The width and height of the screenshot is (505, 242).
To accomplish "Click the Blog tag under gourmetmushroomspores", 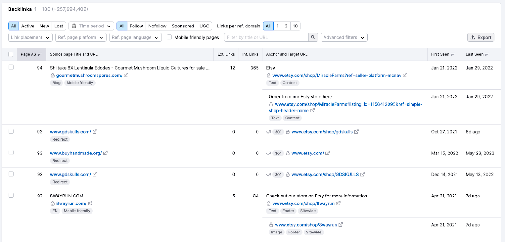I will [56, 83].
